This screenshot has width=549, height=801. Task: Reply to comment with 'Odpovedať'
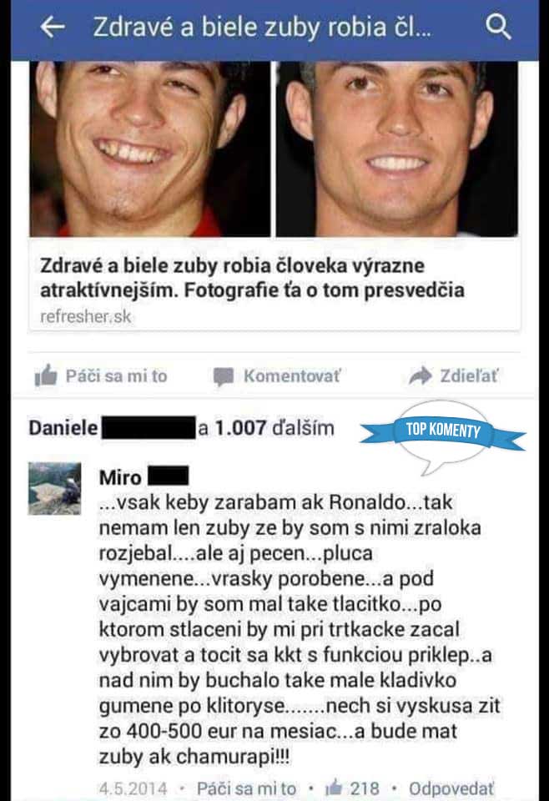(451, 788)
